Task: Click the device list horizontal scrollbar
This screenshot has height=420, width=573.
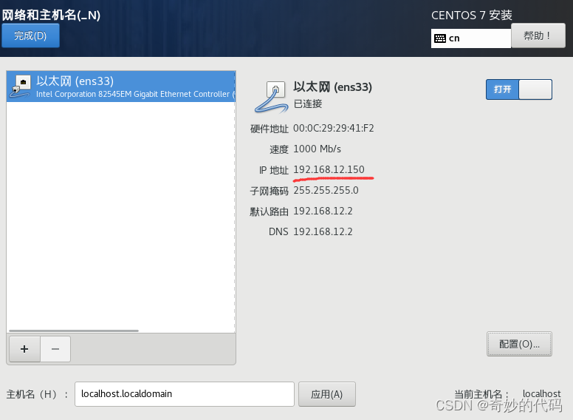Action: pyautogui.click(x=74, y=331)
